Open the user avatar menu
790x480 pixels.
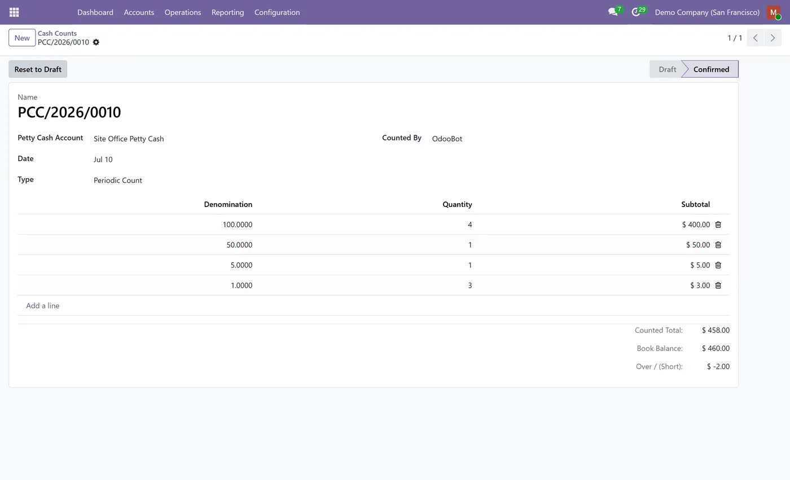click(x=773, y=12)
